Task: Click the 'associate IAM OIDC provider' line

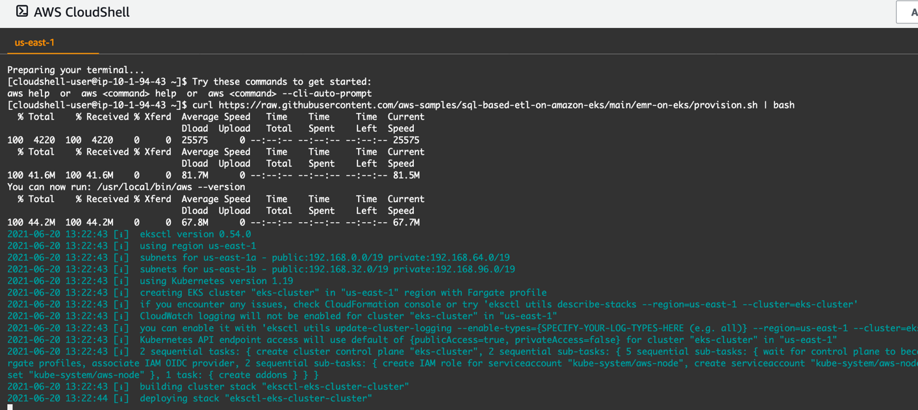Action: click(x=463, y=363)
